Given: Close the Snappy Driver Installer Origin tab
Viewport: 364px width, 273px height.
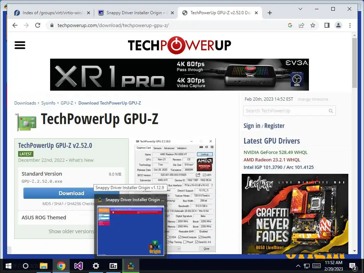Looking at the screenshot, I should coord(172,13).
